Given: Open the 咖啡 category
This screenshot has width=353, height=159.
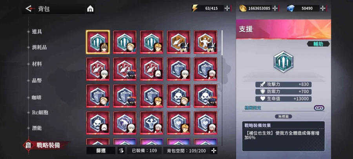Looking at the screenshot, I should [x=37, y=98].
